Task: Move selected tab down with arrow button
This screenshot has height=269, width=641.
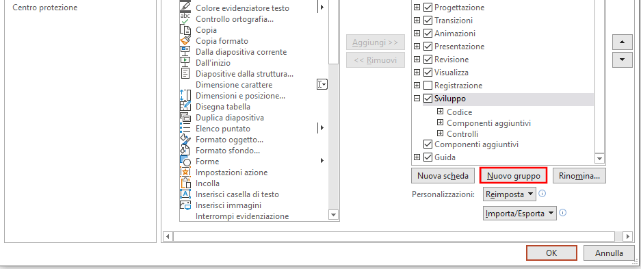Action: point(623,60)
